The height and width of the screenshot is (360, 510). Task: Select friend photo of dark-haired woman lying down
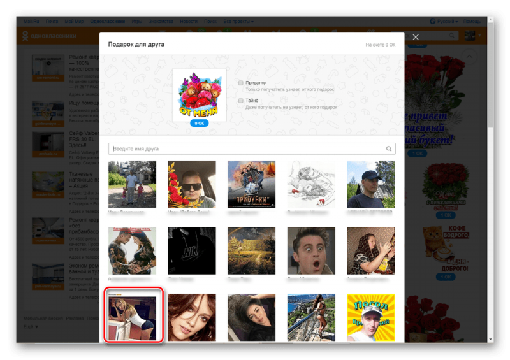(x=251, y=317)
